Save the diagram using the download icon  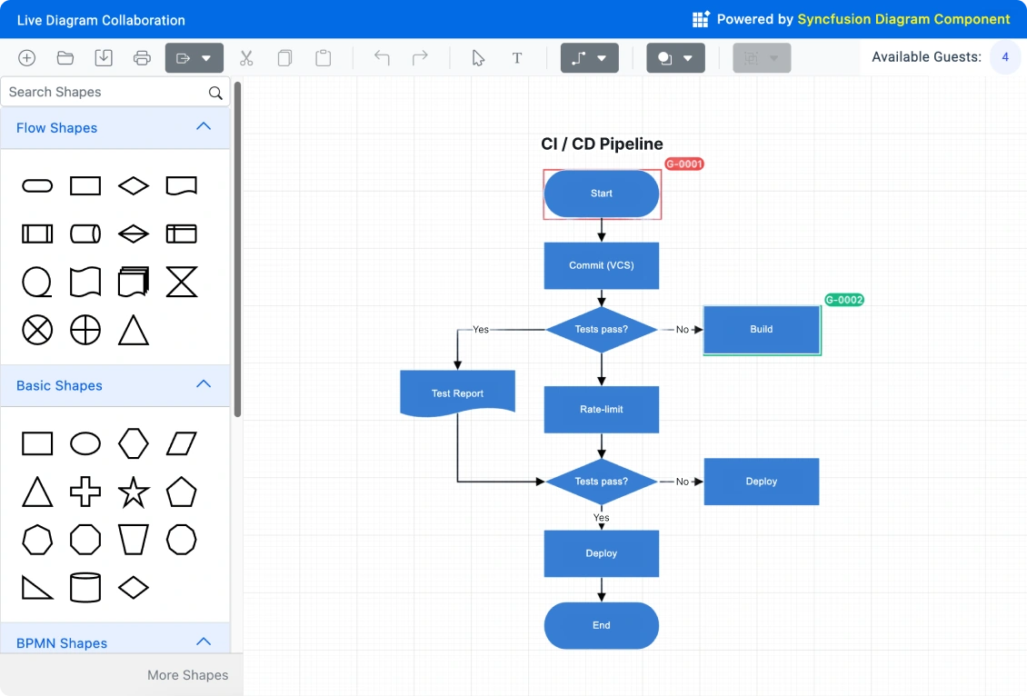click(x=104, y=57)
